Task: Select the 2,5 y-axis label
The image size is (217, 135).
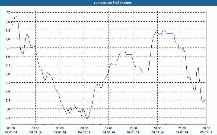Action: 8,118
